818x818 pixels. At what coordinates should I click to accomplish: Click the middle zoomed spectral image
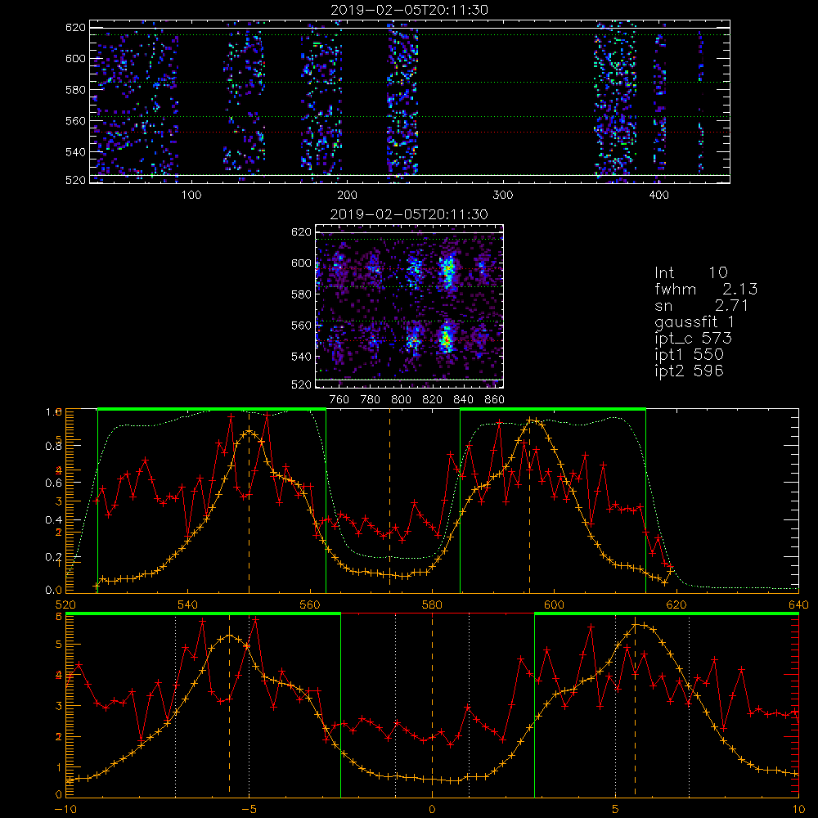tap(410, 306)
